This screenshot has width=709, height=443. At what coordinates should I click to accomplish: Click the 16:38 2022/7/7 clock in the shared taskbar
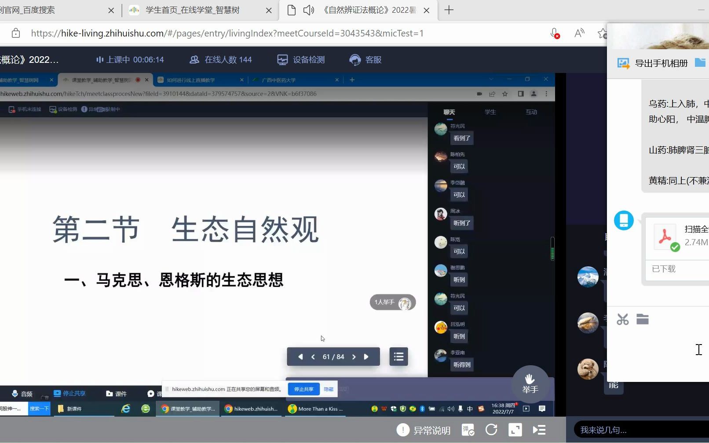(503, 409)
